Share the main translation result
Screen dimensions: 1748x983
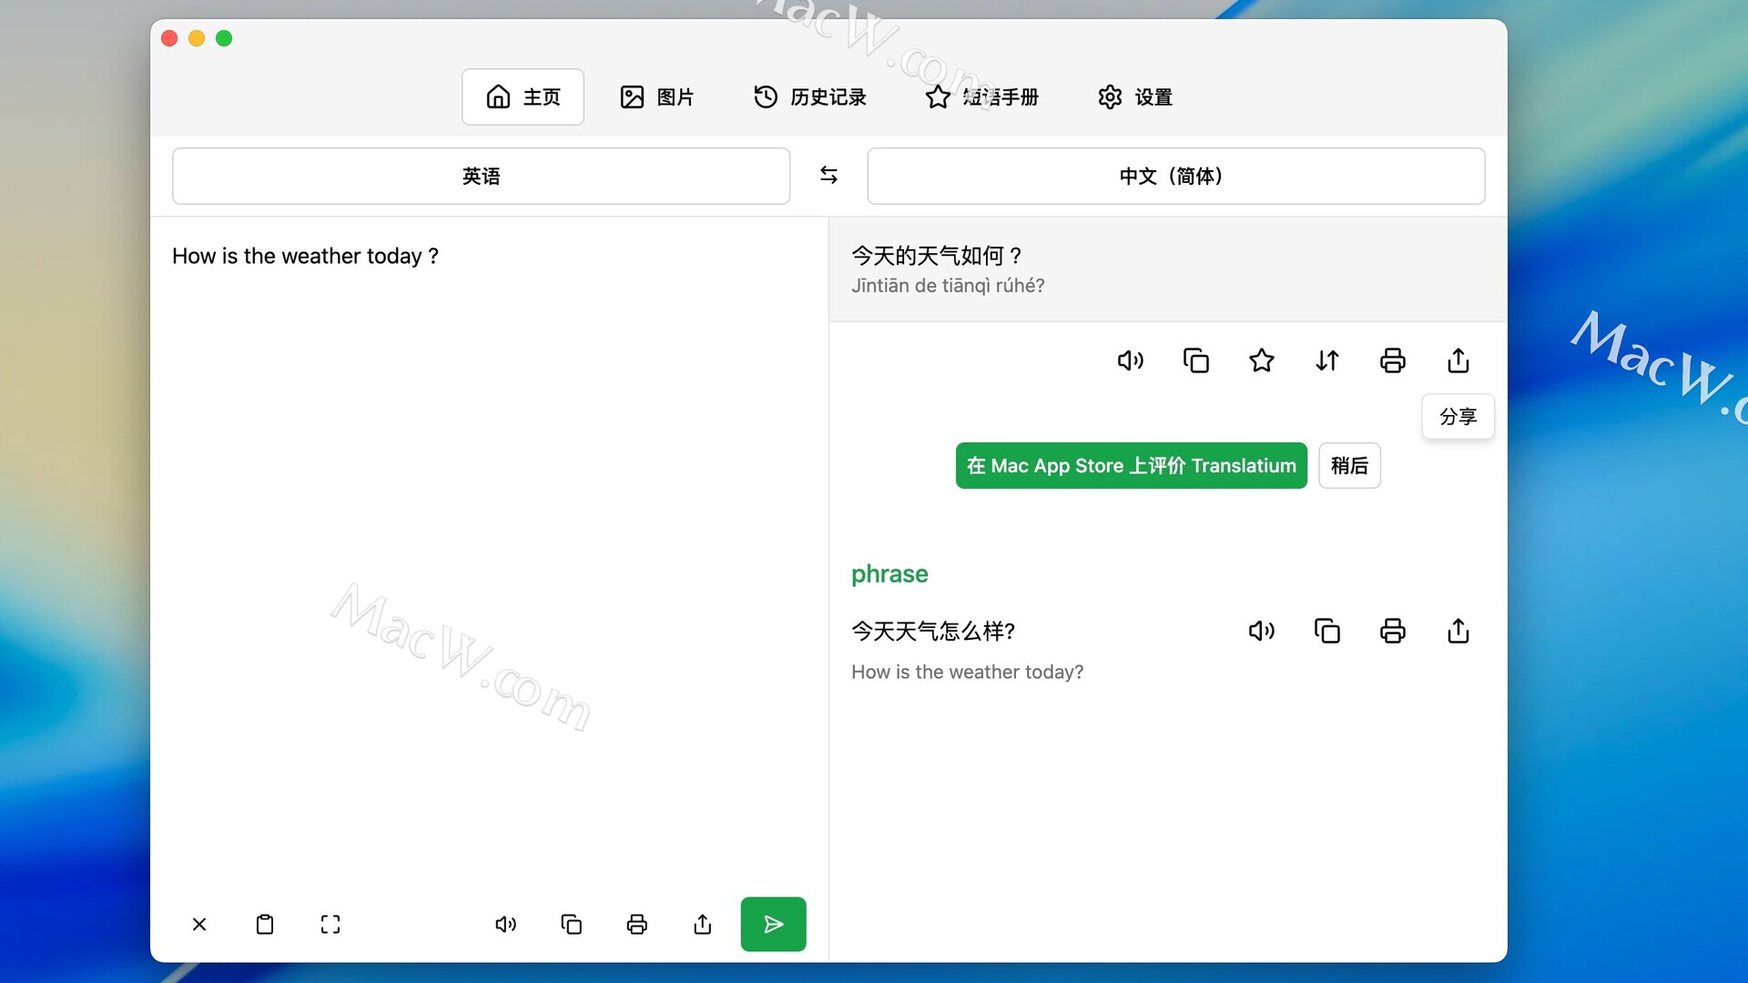(1458, 360)
